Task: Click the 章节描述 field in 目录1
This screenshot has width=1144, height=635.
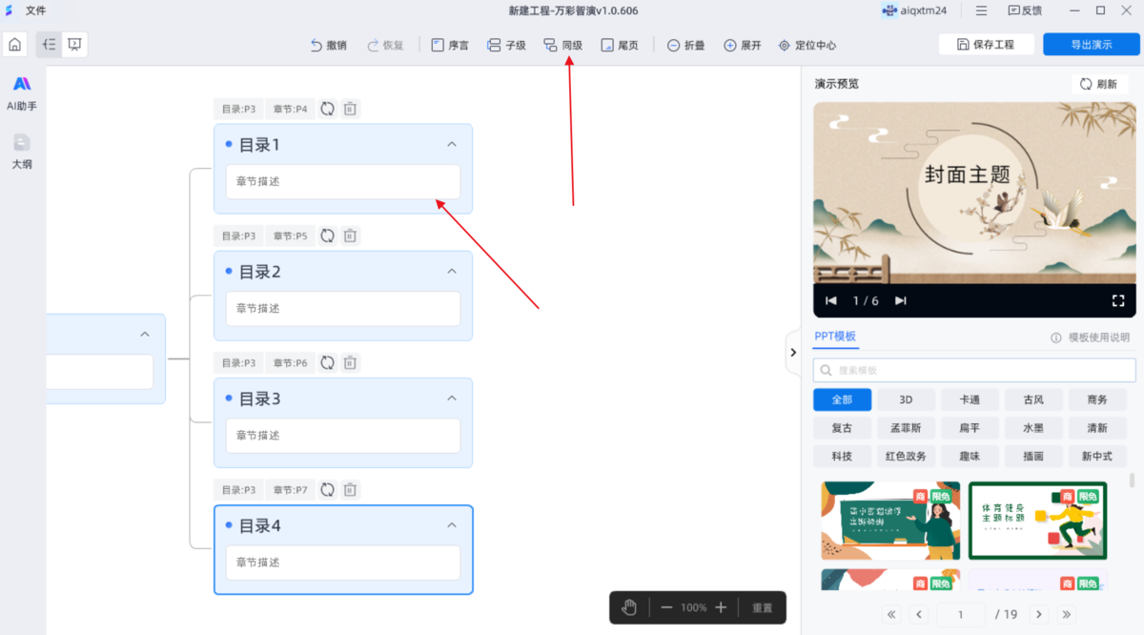Action: 343,181
